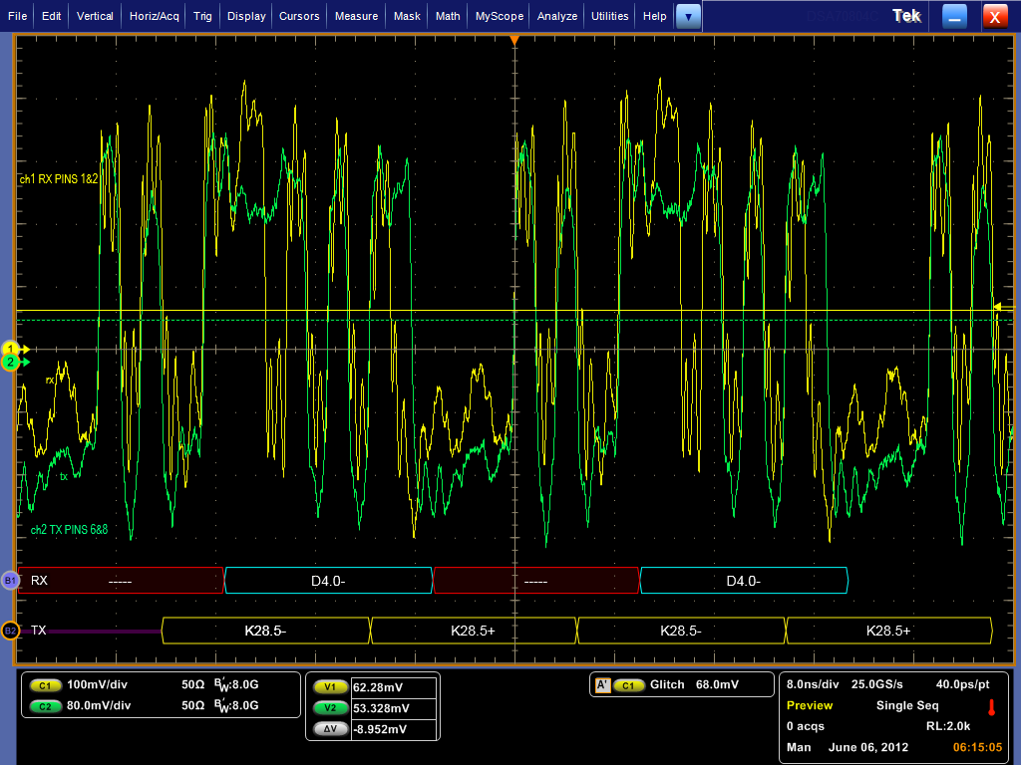Click the C1 badge in vertical readout
Viewport: 1021px width, 765px height.
pyautogui.click(x=45, y=686)
